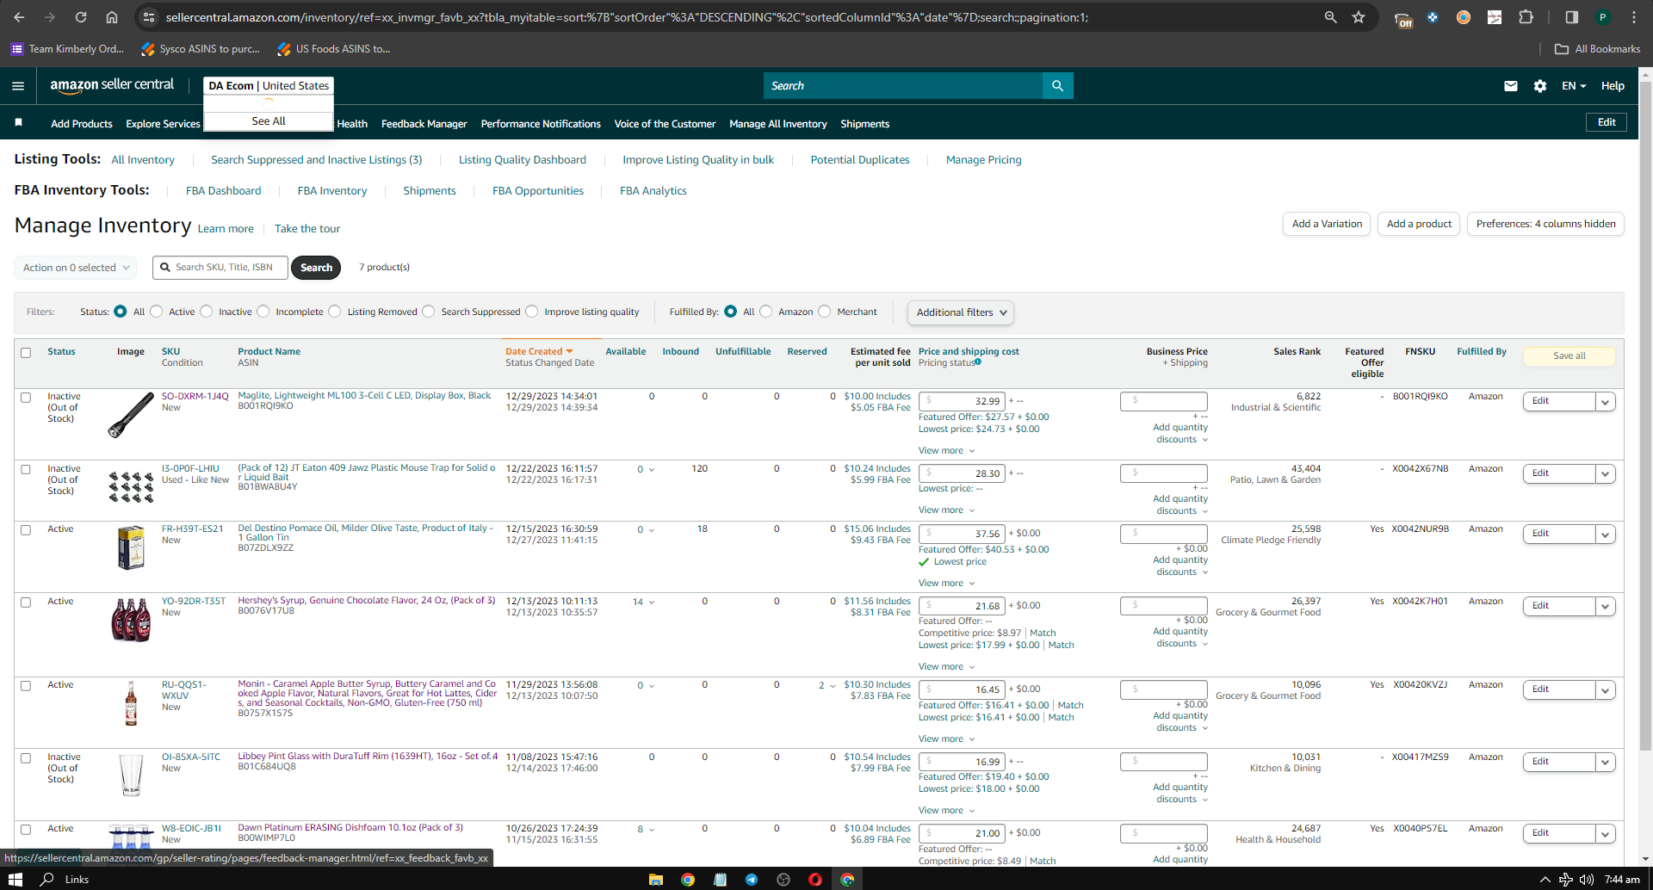This screenshot has width=1653, height=890.
Task: Open Preferences: 4 columns hidden button
Action: 1545,224
